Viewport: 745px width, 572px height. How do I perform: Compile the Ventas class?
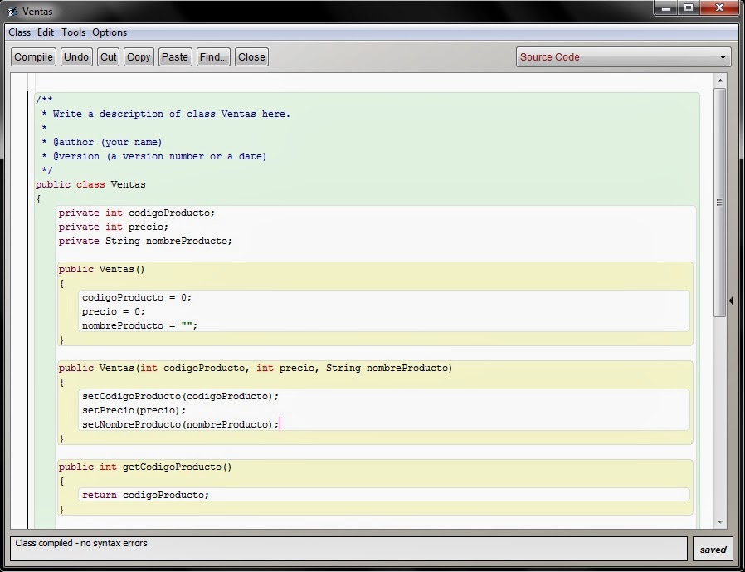(32, 56)
